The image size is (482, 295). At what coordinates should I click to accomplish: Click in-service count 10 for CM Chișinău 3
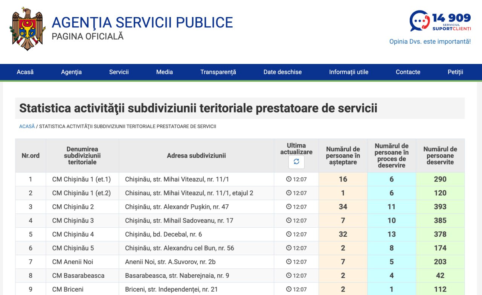[392, 220]
